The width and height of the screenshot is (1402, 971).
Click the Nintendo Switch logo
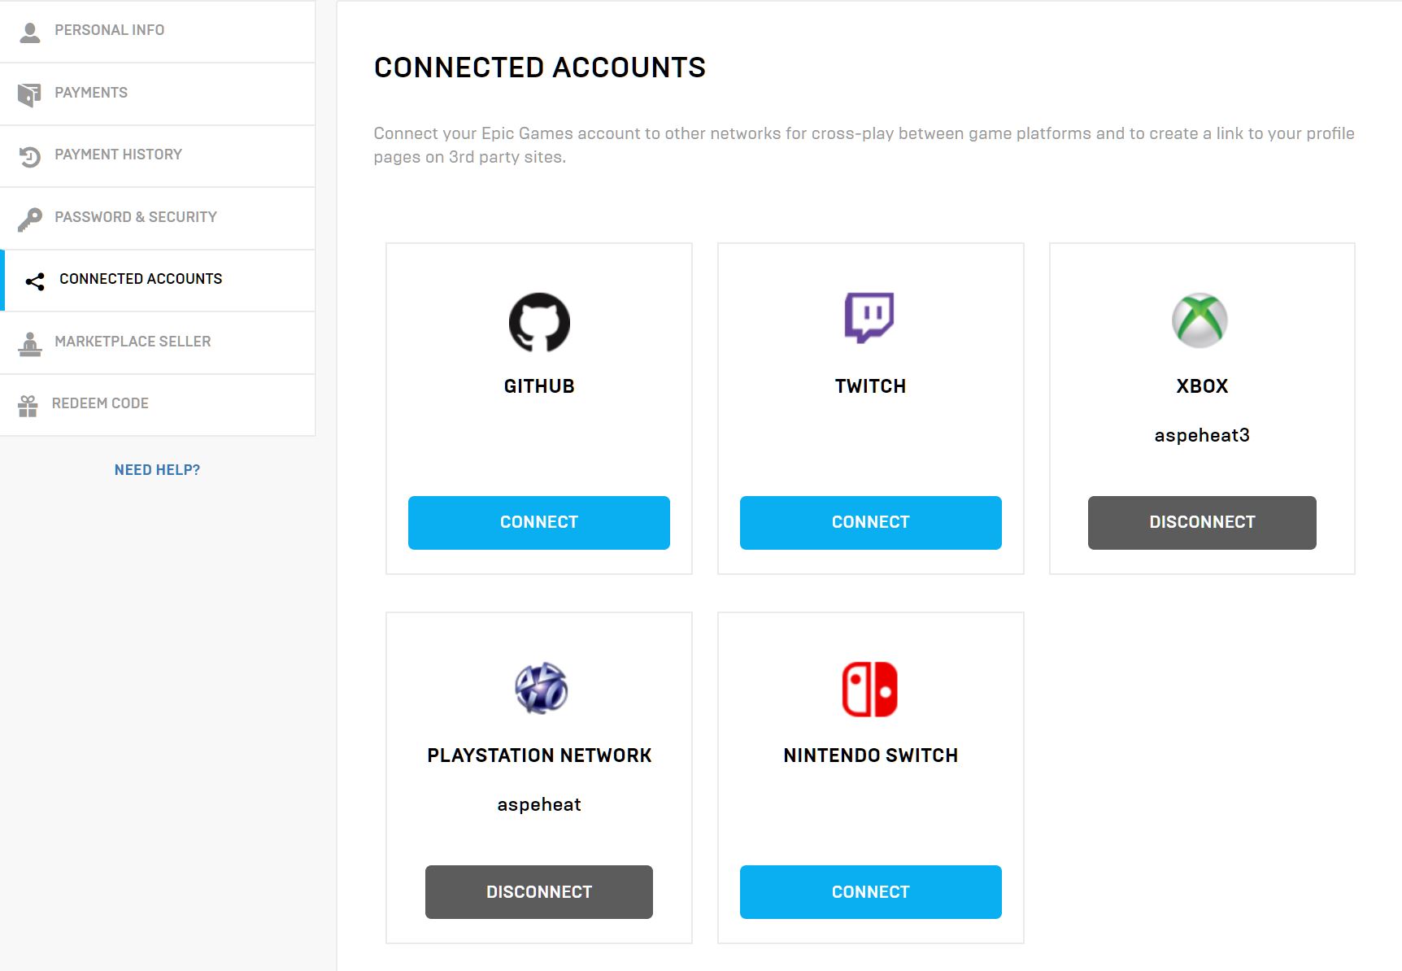click(869, 689)
